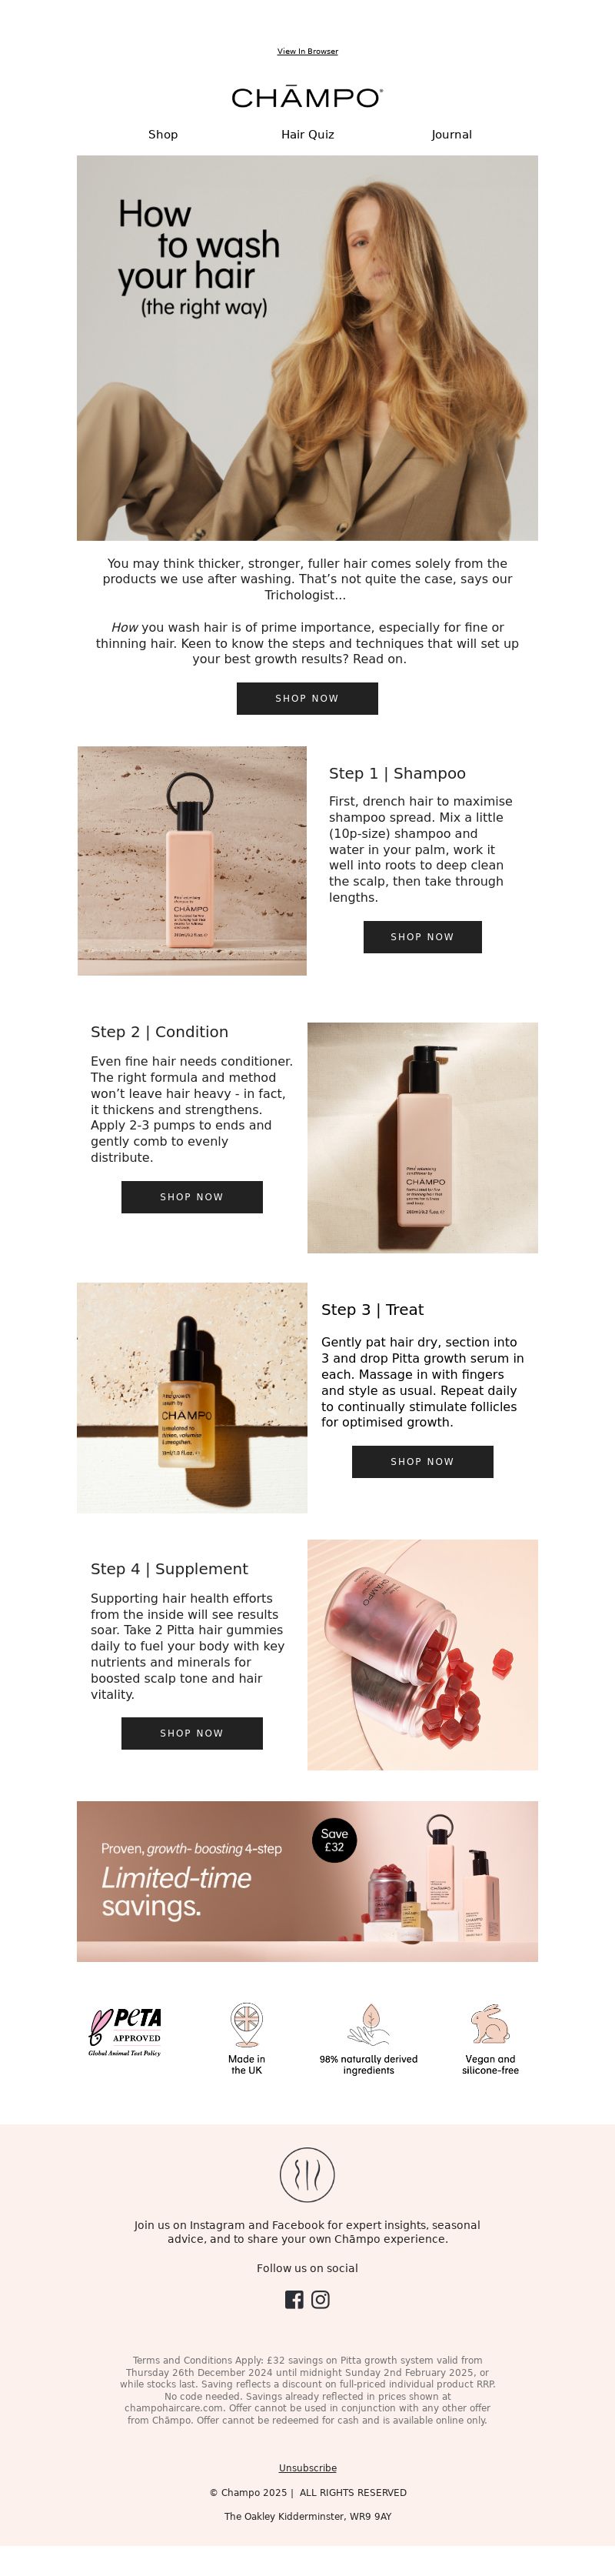Click the circular Chāmpo wave emblem
615x2576 pixels.
pyautogui.click(x=307, y=2174)
